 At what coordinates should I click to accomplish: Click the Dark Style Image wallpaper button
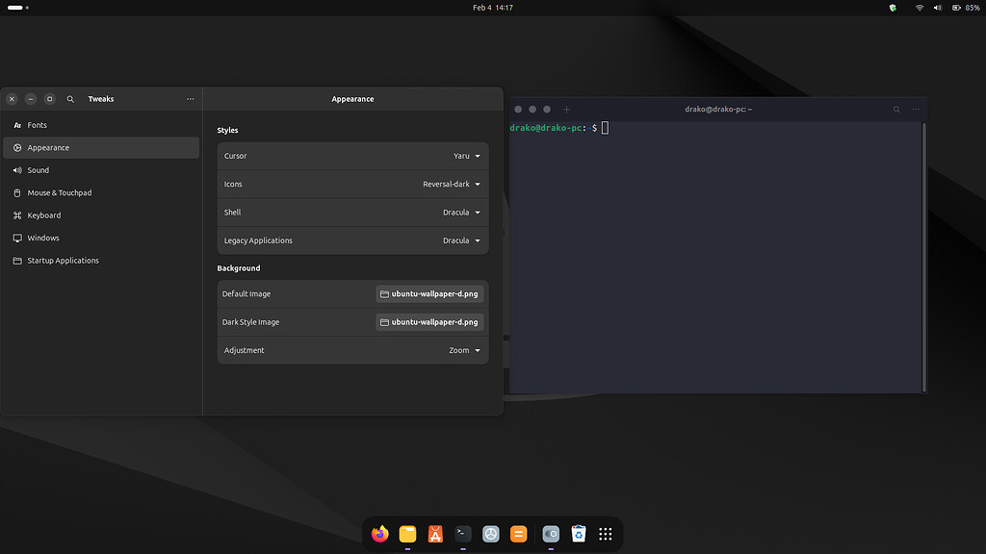[x=429, y=321]
